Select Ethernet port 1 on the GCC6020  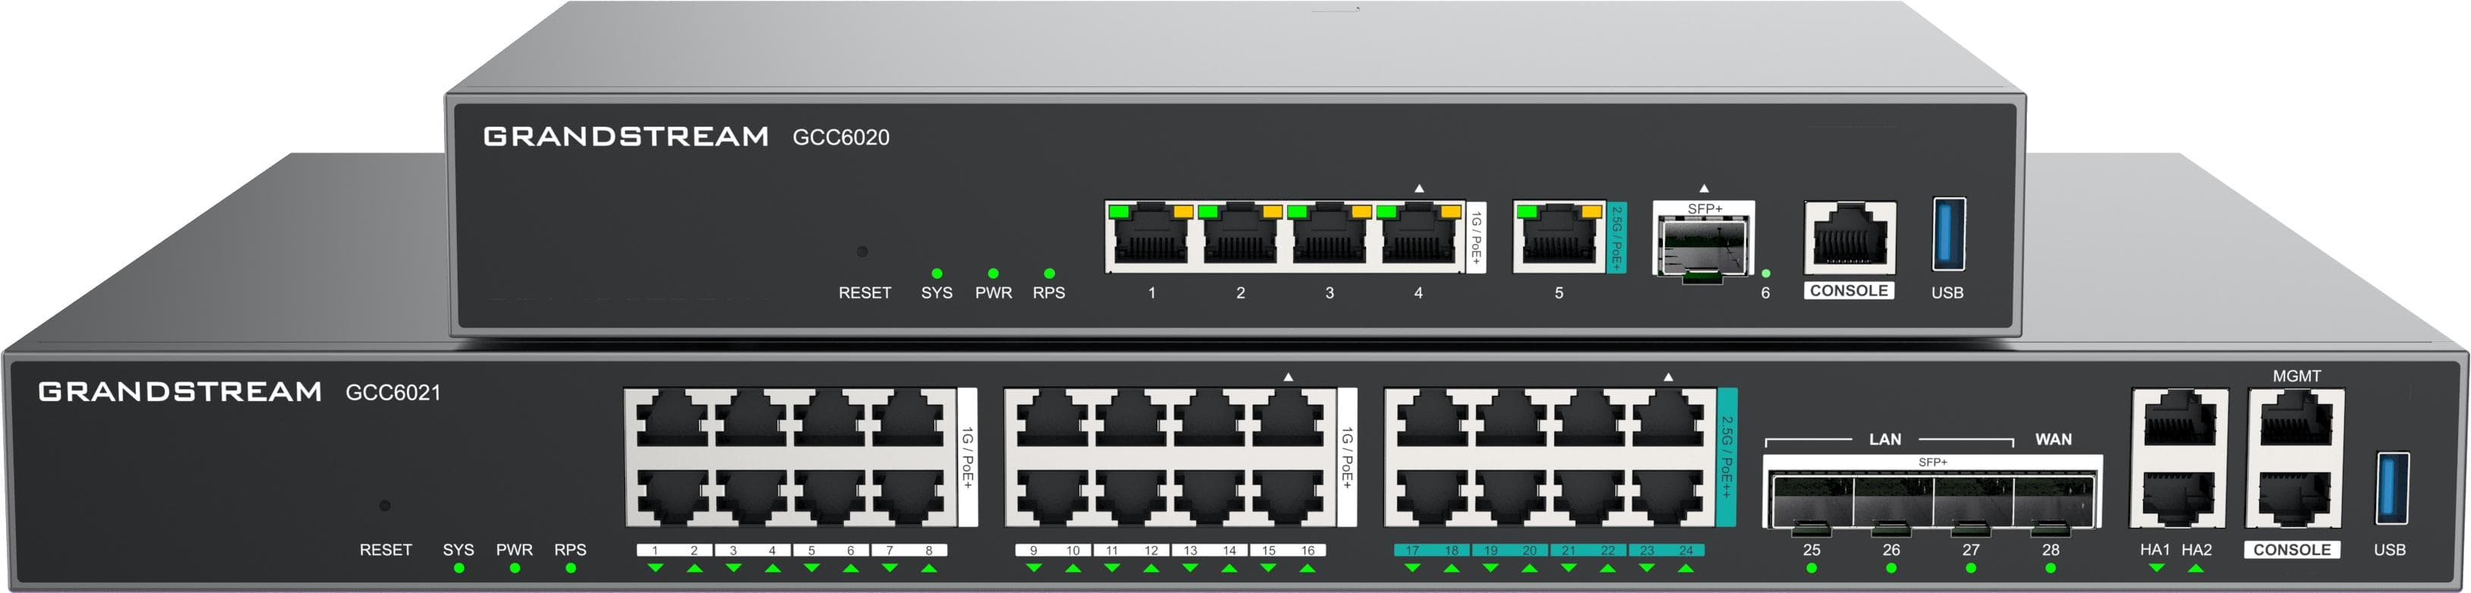(x=1151, y=236)
